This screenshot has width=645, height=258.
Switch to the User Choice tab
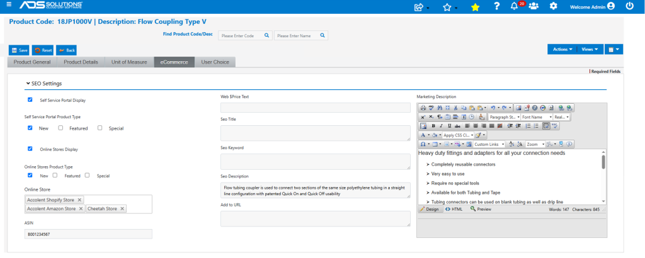coord(215,62)
